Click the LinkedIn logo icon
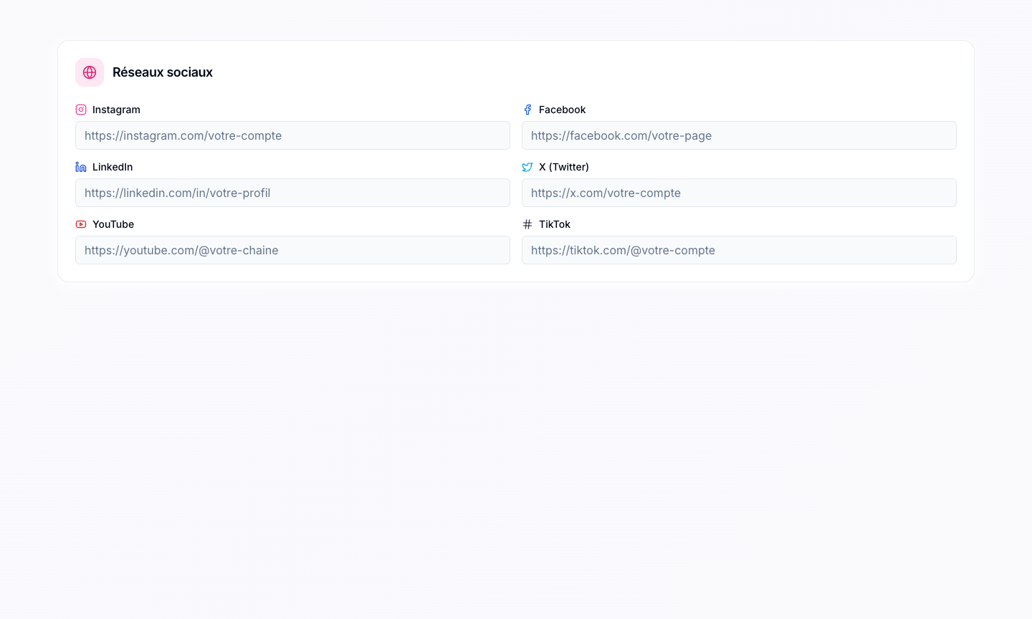The height and width of the screenshot is (619, 1032). (x=81, y=167)
